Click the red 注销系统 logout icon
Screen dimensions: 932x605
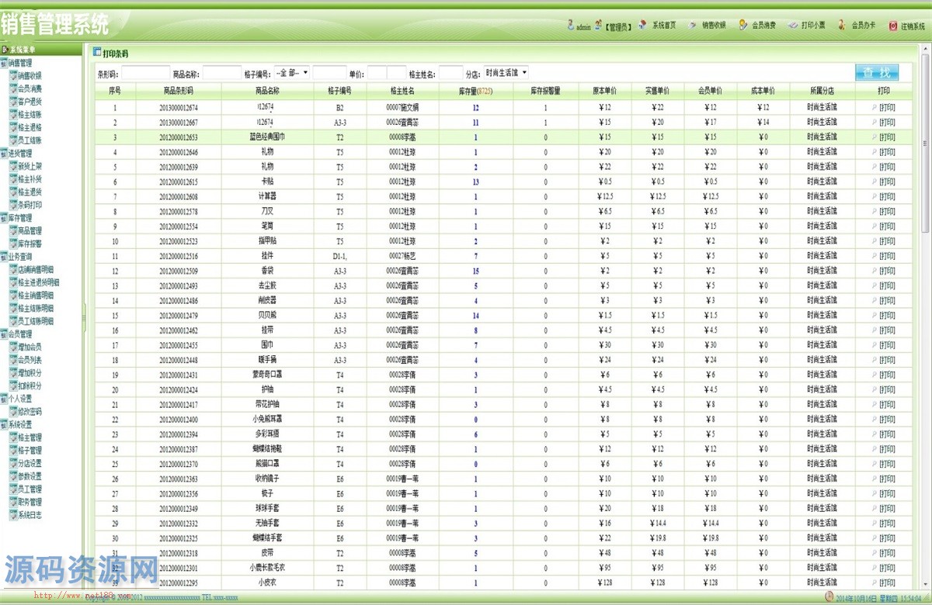[x=893, y=26]
